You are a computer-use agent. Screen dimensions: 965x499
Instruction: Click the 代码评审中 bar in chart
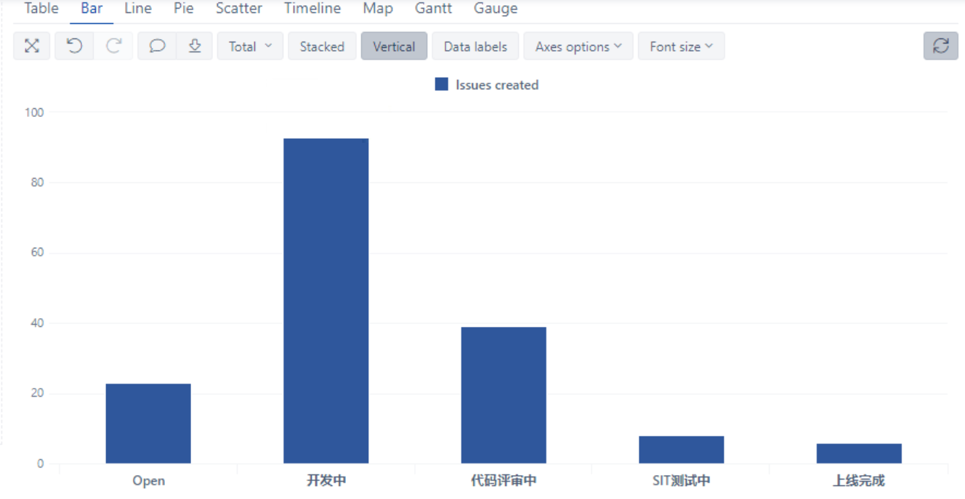[x=504, y=395]
